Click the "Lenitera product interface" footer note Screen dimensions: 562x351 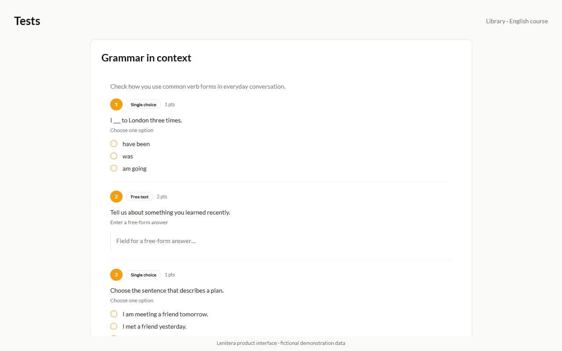click(x=281, y=343)
